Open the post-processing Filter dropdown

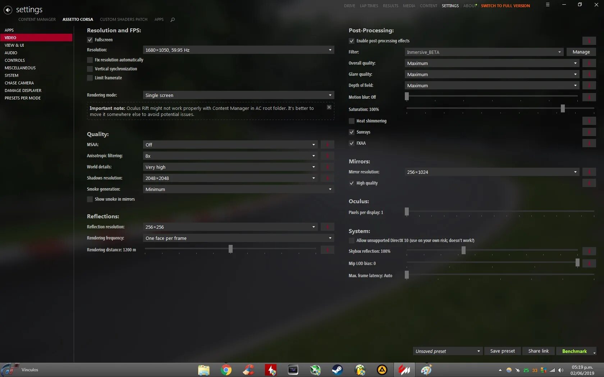click(x=484, y=52)
